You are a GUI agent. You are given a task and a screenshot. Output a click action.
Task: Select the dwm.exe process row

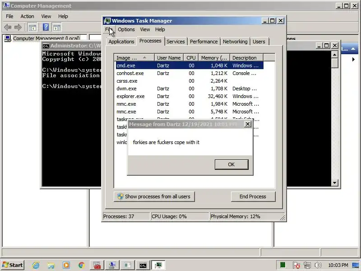[x=190, y=89]
